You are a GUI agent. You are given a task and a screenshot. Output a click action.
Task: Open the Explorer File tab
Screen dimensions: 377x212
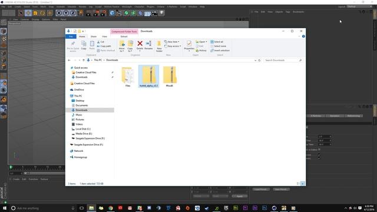pyautogui.click(x=71, y=37)
